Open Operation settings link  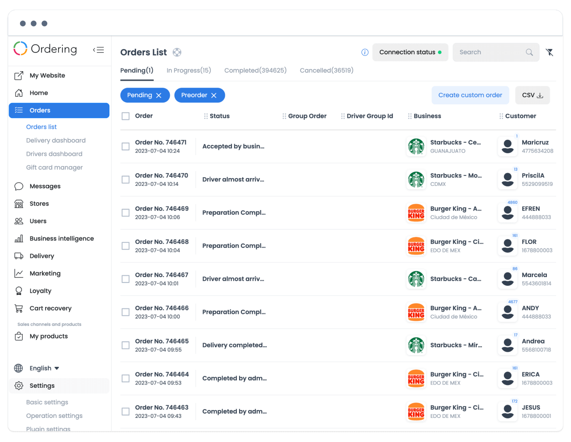tap(55, 416)
